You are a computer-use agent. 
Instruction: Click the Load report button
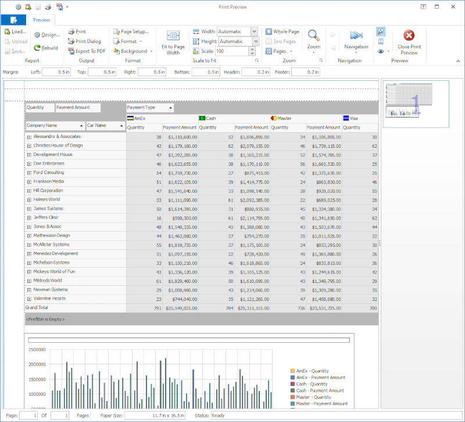(x=15, y=31)
